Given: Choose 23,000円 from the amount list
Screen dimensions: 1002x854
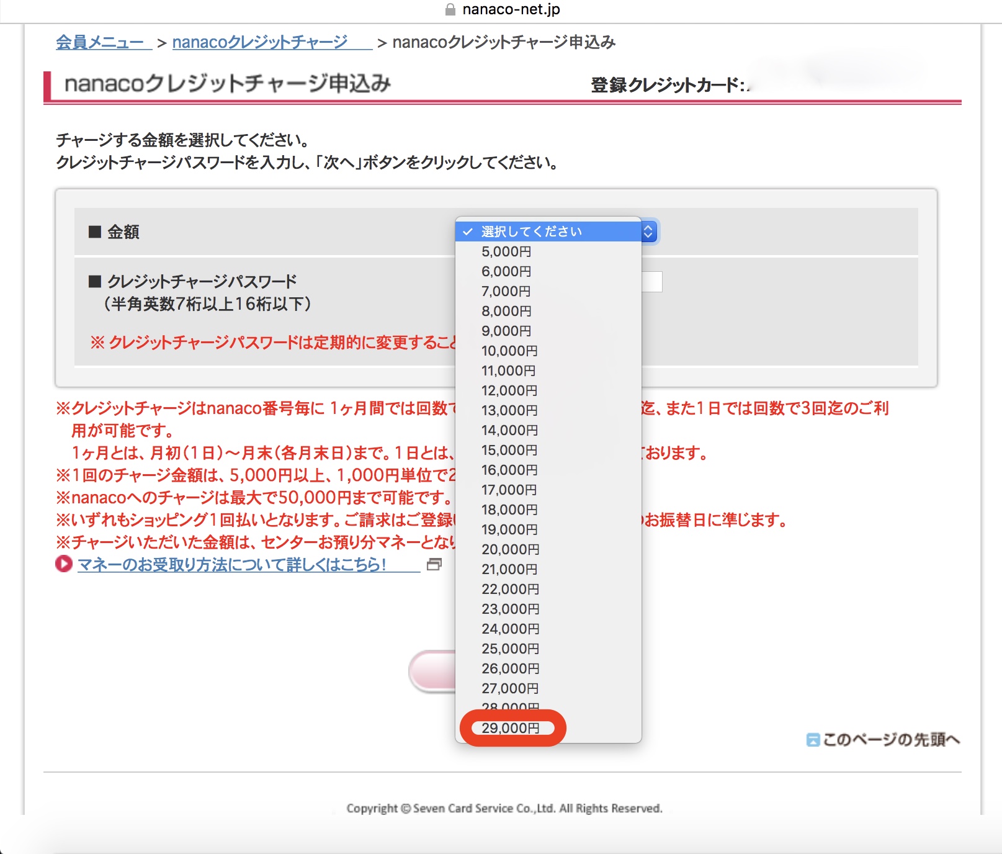Looking at the screenshot, I should click(x=548, y=609).
